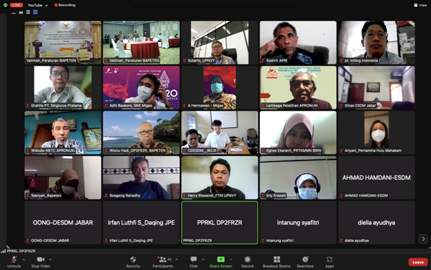Image resolution: width=431 pixels, height=270 pixels.
Task: Click the red Leave button
Action: pos(418,262)
